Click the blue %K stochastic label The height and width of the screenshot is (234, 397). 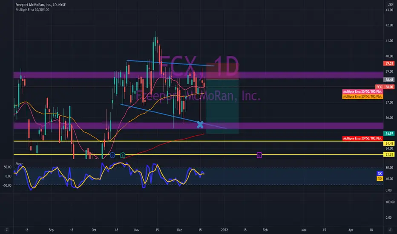380,174
